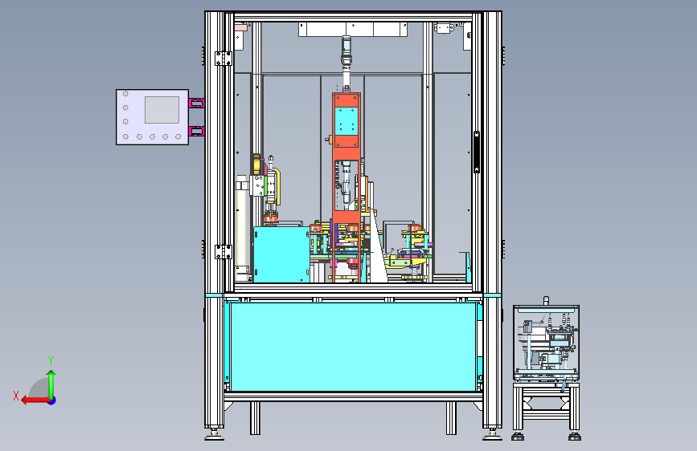Select the yellow component above the white block

[x=257, y=165]
